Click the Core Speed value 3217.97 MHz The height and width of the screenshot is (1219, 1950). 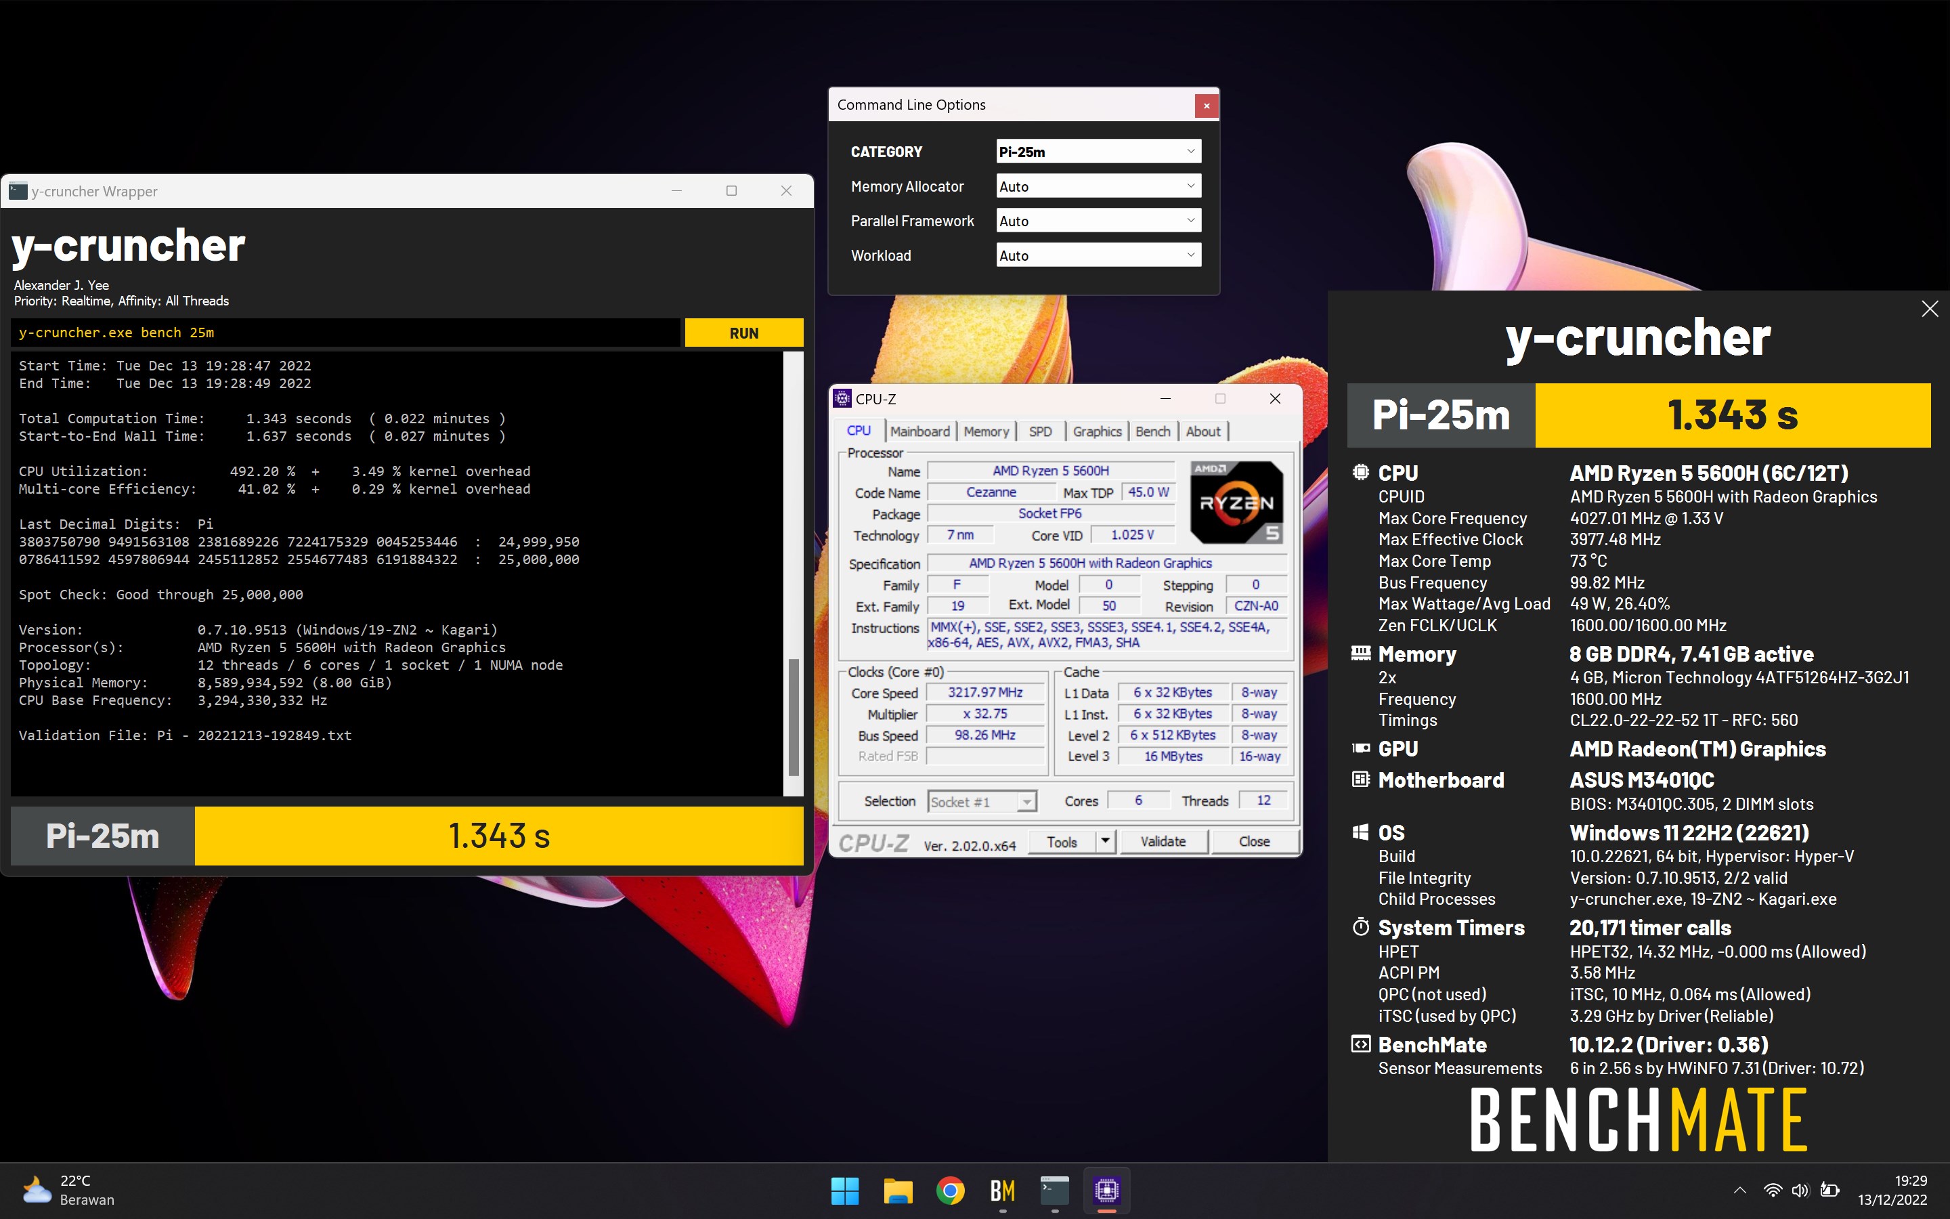(x=984, y=693)
